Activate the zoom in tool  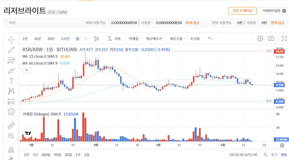tap(11, 136)
